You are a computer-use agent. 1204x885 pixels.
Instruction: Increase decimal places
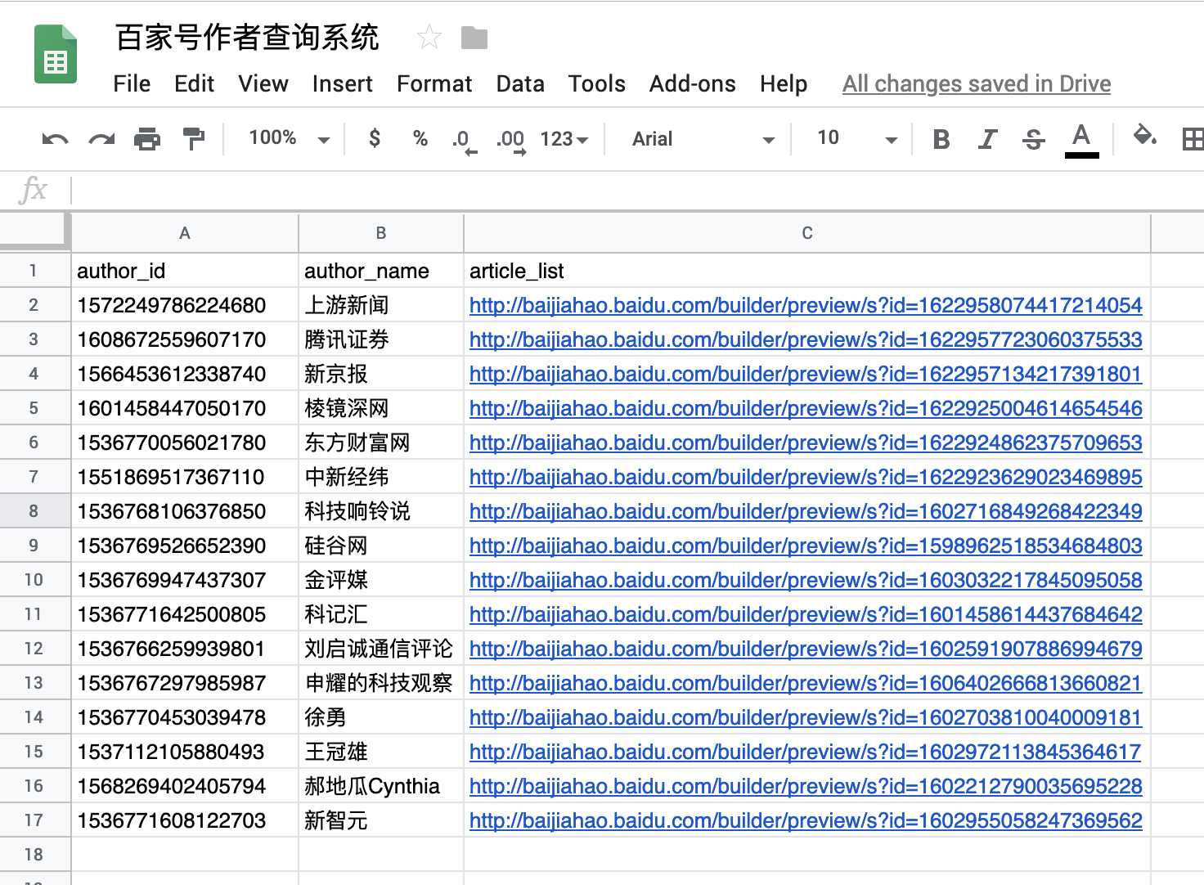point(511,141)
